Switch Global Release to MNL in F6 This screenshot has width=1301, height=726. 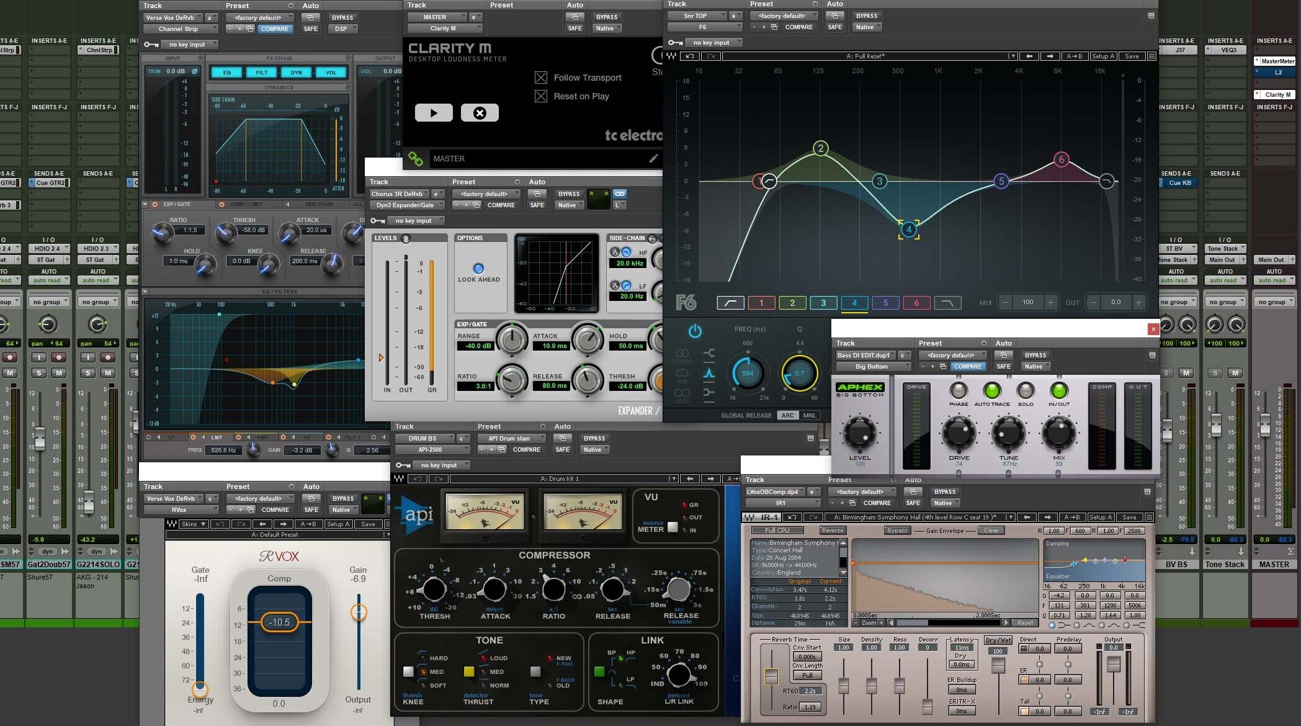[x=808, y=415]
